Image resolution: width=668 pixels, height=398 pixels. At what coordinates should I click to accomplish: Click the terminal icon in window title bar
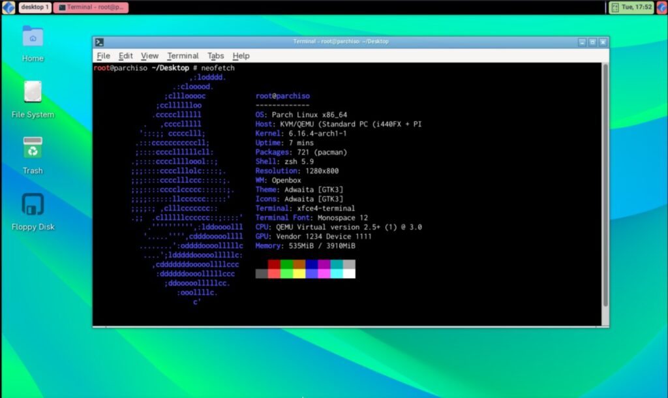[99, 42]
